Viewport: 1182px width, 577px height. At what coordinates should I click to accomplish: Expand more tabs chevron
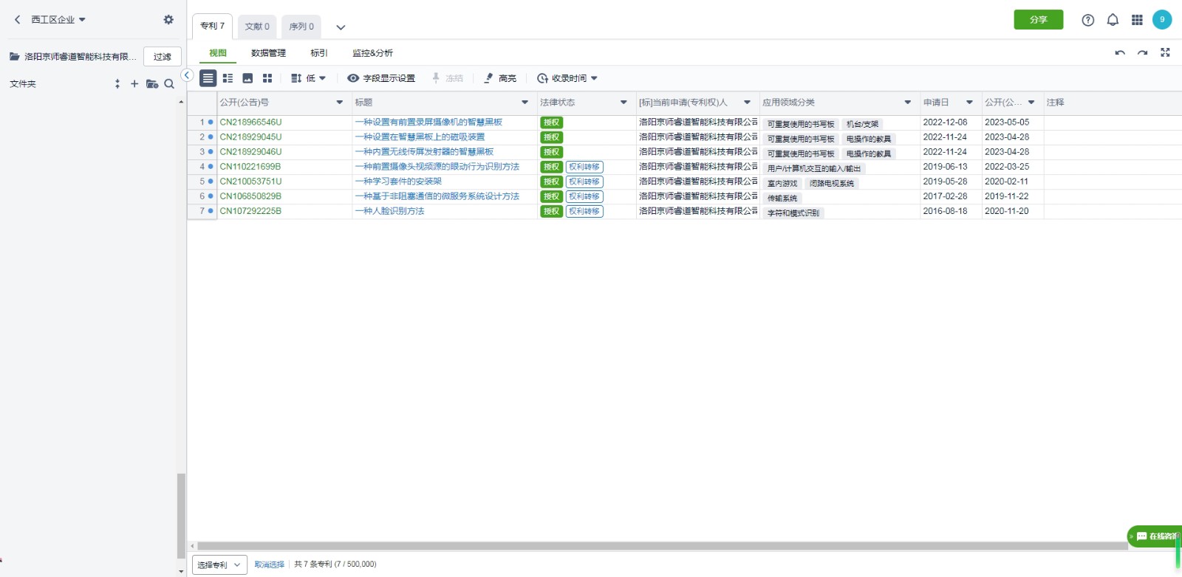(x=341, y=27)
